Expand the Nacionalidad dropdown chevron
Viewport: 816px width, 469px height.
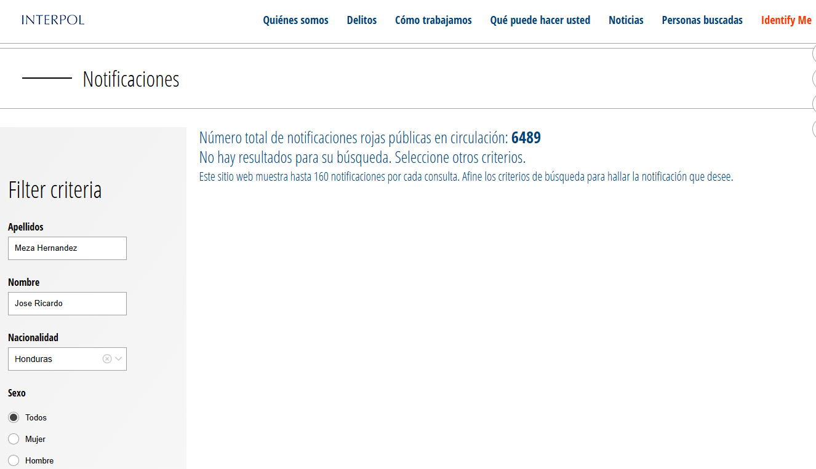pyautogui.click(x=119, y=359)
